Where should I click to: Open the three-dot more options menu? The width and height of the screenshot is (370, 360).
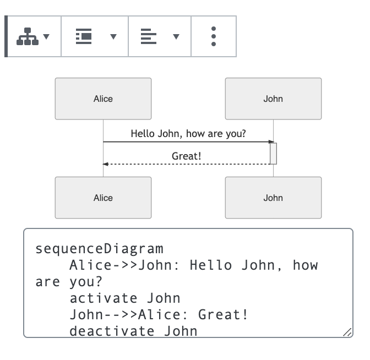[x=214, y=37]
